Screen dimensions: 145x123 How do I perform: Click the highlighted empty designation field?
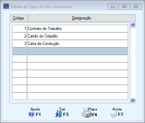(77, 51)
